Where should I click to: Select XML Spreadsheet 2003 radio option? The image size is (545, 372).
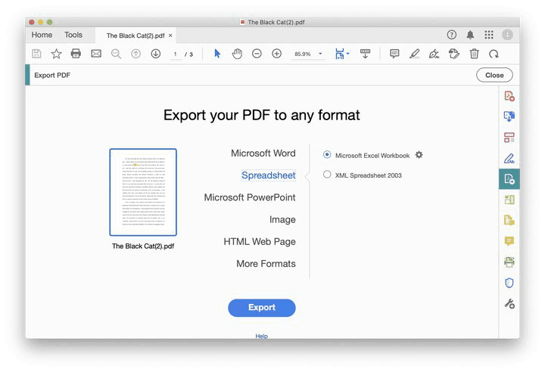(x=327, y=175)
